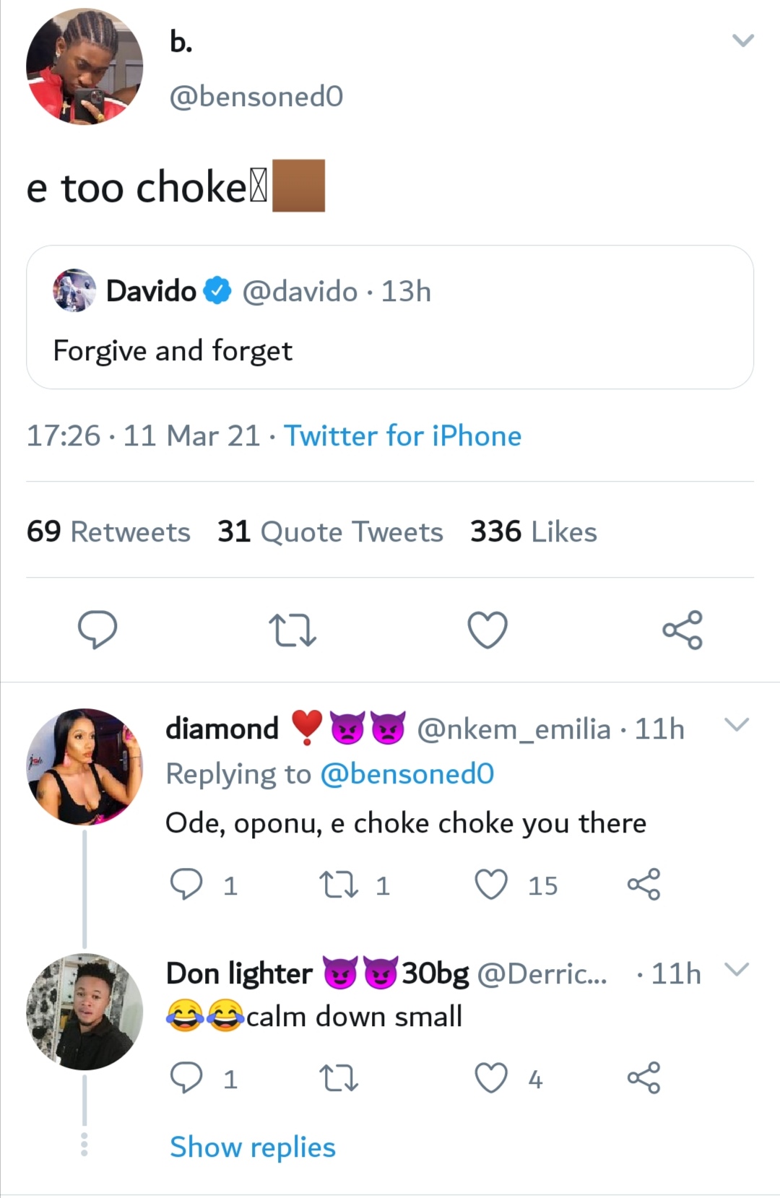Share diamond's reply
The image size is (780, 1198).
click(x=643, y=885)
